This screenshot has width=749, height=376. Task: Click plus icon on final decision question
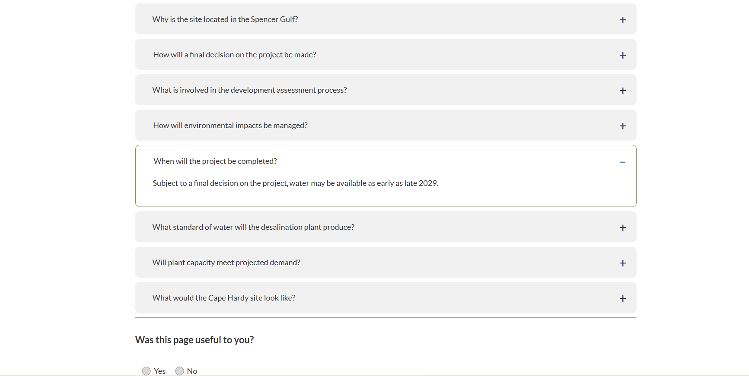click(623, 55)
